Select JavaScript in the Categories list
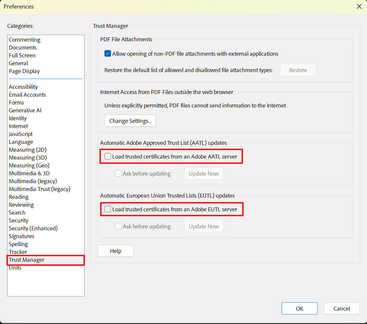The height and width of the screenshot is (324, 367). tap(20, 134)
